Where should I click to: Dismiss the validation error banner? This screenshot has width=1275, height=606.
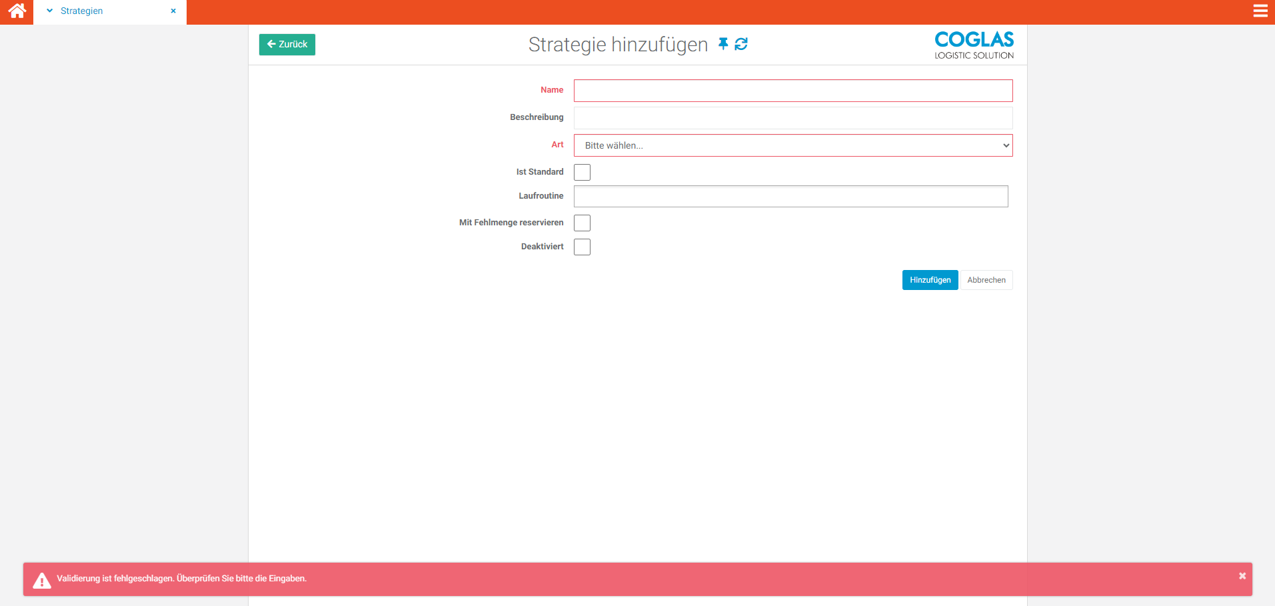pyautogui.click(x=1242, y=576)
